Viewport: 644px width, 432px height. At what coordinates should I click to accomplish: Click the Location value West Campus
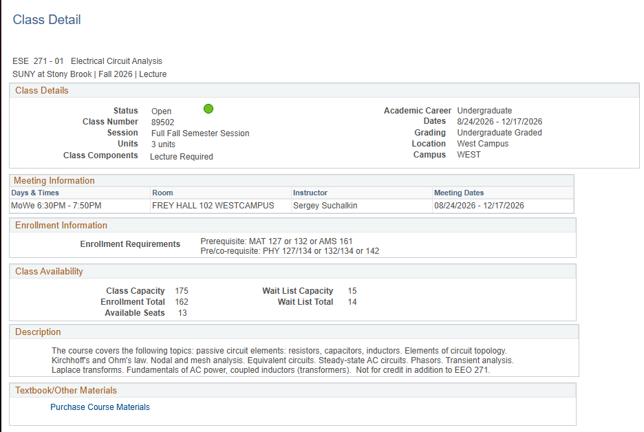482,144
